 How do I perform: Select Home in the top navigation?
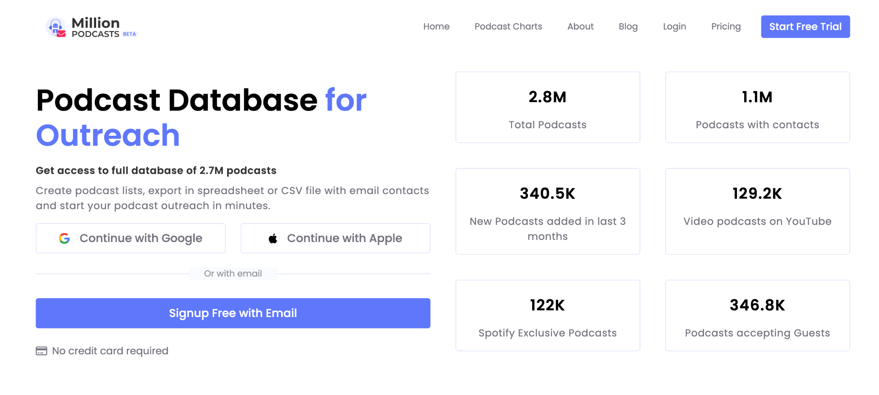[x=436, y=27]
